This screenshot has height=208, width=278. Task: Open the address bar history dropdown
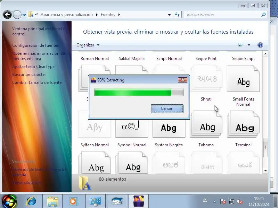(x=169, y=15)
